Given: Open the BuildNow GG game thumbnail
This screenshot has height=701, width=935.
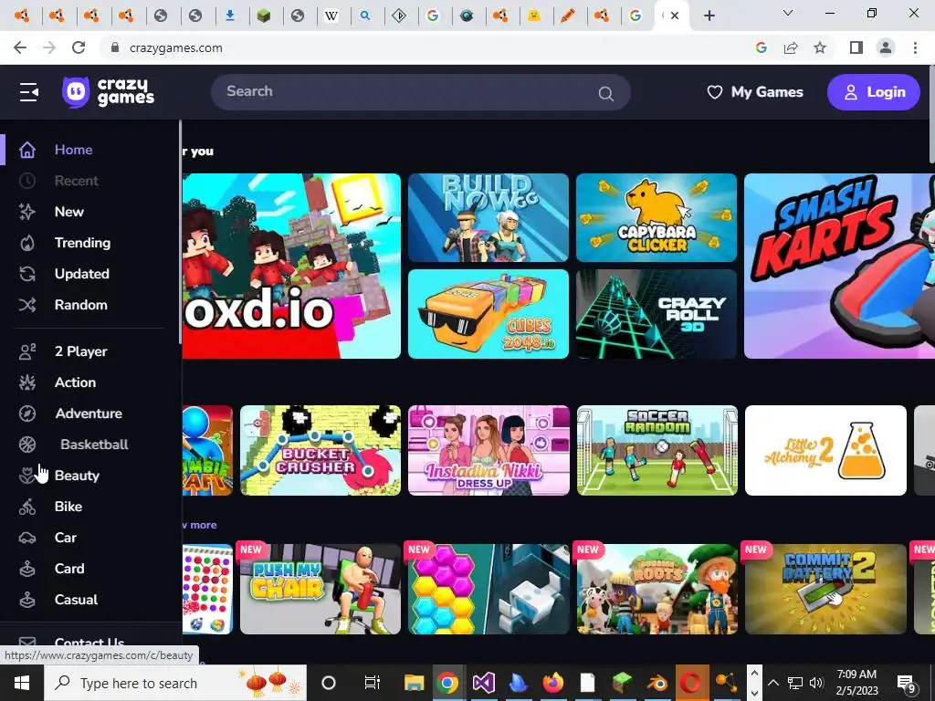Looking at the screenshot, I should point(489,217).
